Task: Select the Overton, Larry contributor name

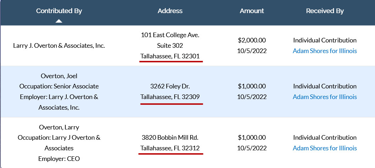Action: point(59,127)
